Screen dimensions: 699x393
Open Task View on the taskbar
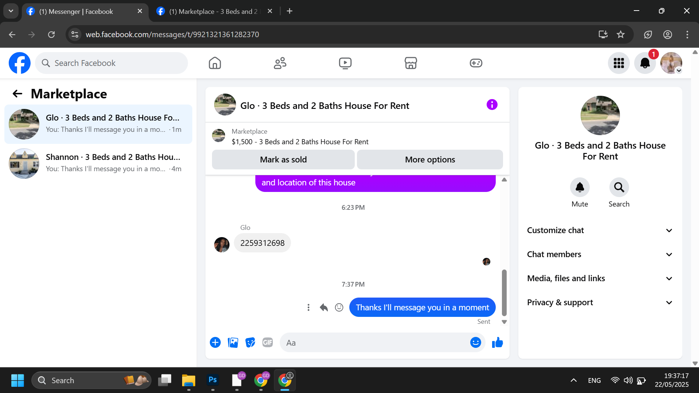[x=165, y=380]
